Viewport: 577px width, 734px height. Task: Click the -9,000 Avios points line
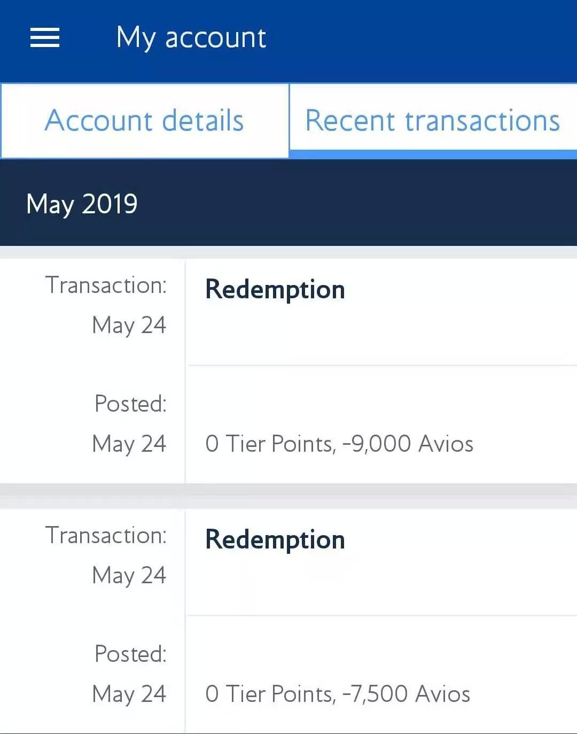coord(339,444)
